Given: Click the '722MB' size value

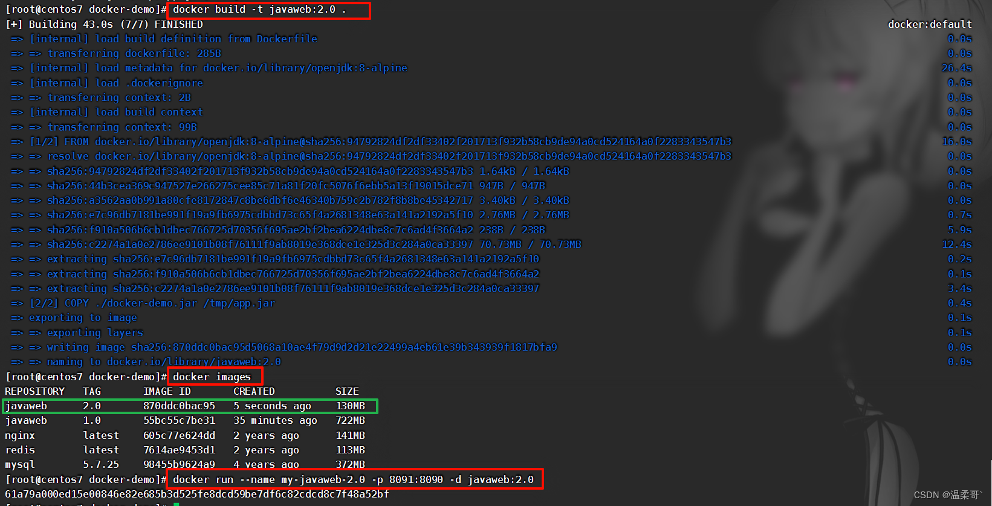Looking at the screenshot, I should click(350, 420).
